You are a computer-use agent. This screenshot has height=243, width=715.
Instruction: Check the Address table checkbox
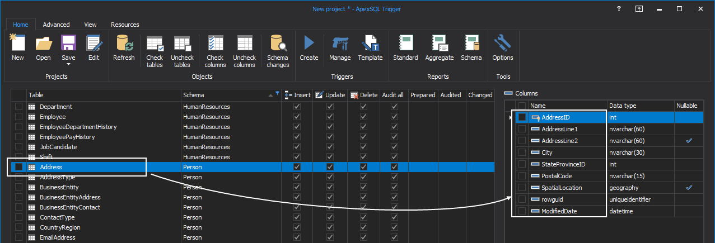(x=19, y=167)
